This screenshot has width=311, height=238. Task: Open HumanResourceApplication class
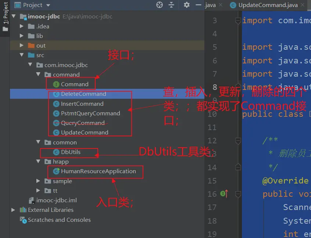[98, 171]
